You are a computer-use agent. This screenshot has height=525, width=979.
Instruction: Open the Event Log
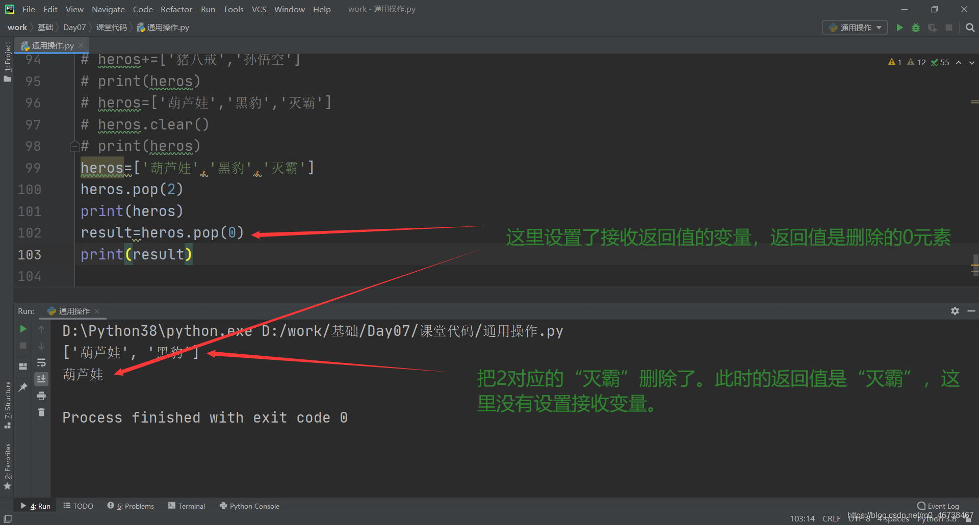pyautogui.click(x=938, y=506)
